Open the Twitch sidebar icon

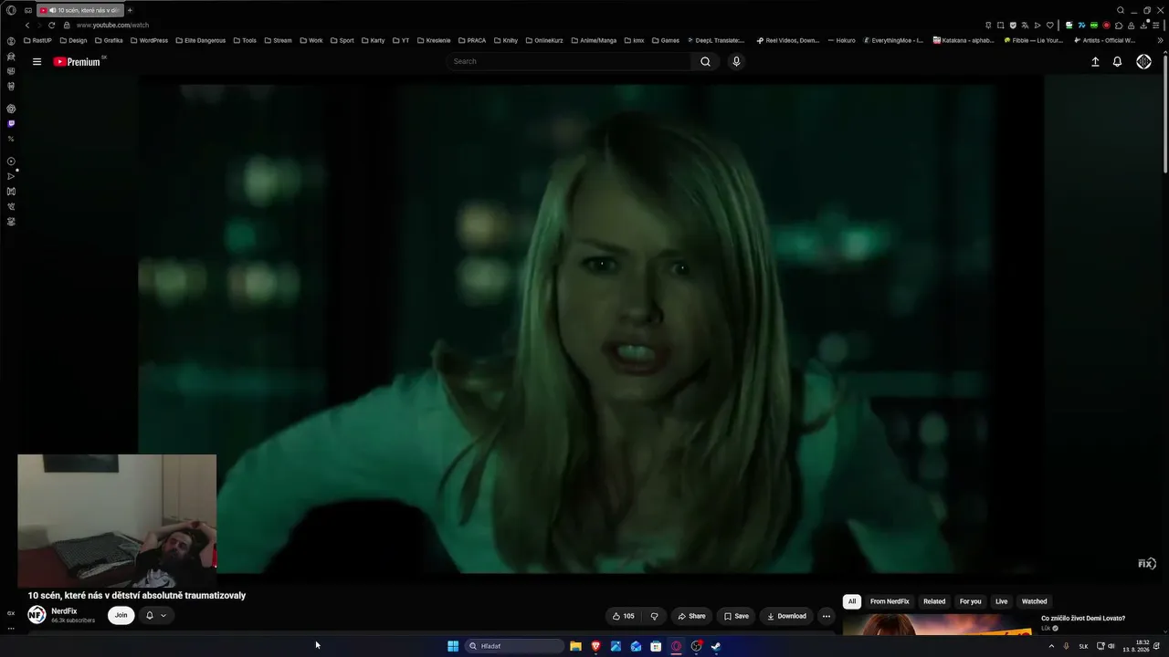[11, 123]
